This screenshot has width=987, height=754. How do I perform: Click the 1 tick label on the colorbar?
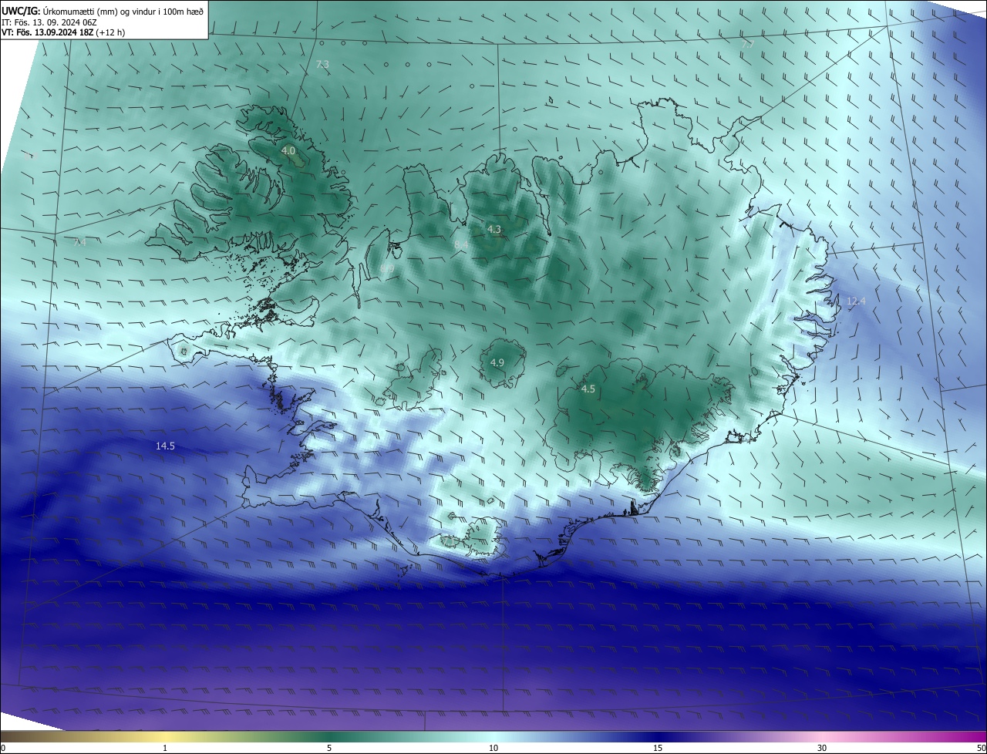pyautogui.click(x=165, y=748)
